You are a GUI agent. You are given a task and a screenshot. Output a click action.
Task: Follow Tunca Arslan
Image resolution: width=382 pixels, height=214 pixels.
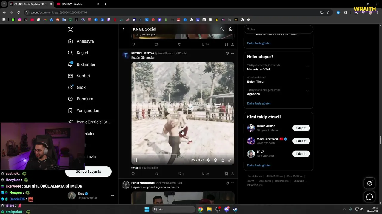[x=301, y=128]
